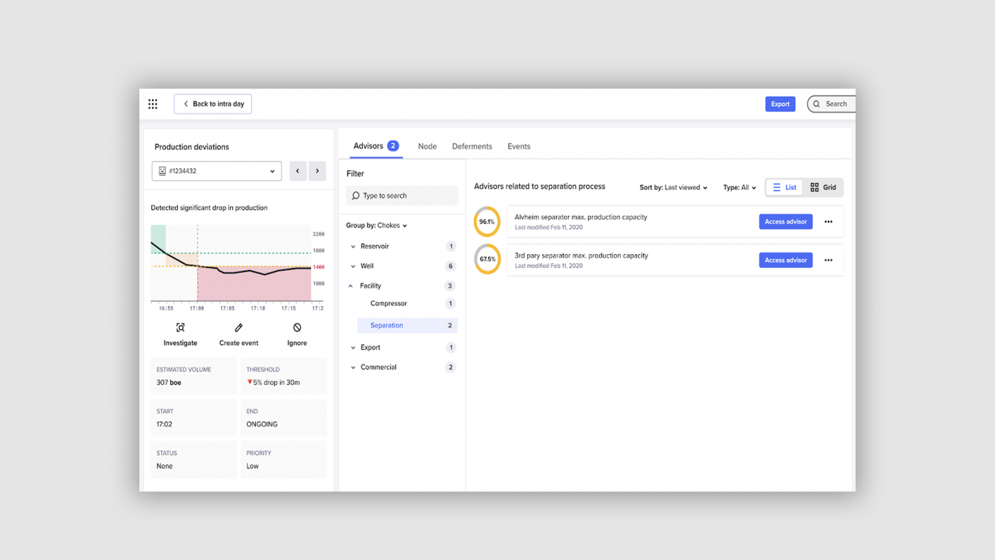Switch to the Events tab
This screenshot has width=995, height=560.
pyautogui.click(x=519, y=147)
